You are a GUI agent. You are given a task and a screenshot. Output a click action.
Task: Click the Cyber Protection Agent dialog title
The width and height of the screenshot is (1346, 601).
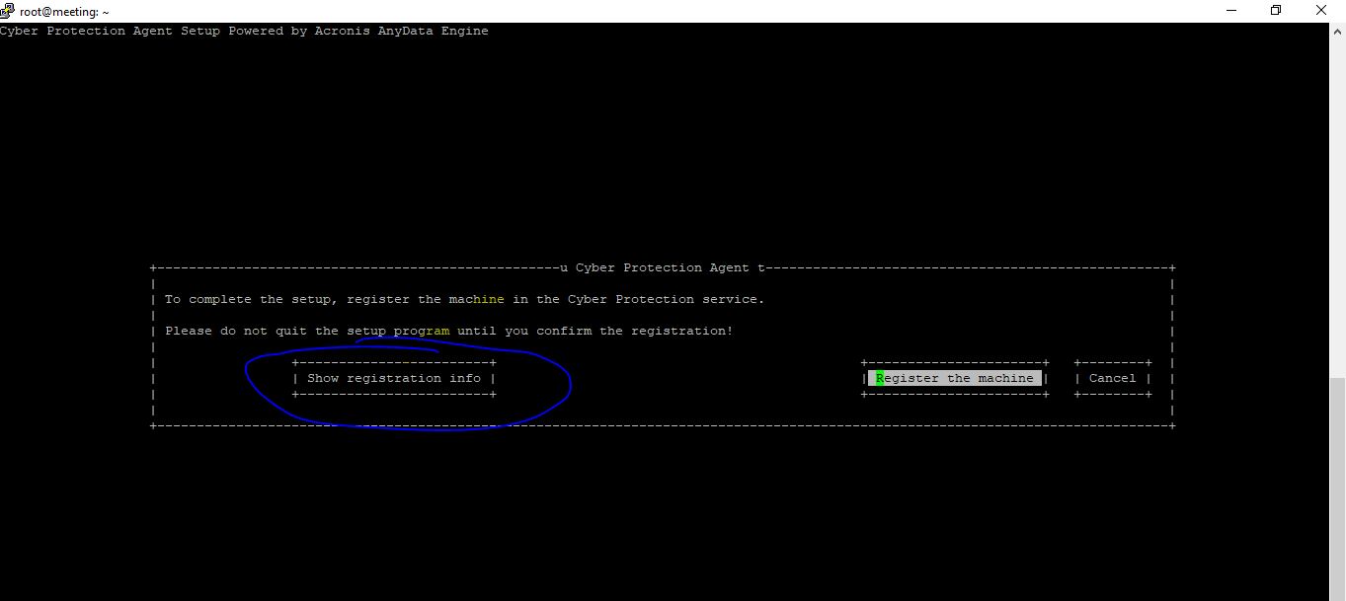pyautogui.click(x=660, y=266)
